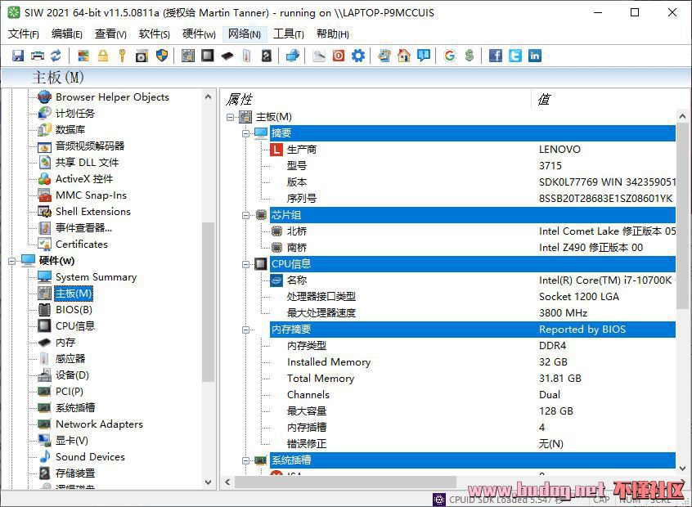Click the green dollar sign toolbar icon

tap(470, 56)
